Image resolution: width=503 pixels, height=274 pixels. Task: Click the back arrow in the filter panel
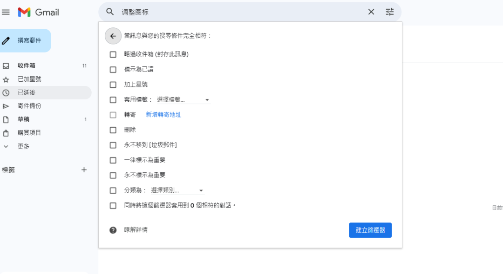pyautogui.click(x=113, y=36)
